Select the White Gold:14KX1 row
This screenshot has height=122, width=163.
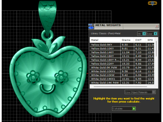click(122, 79)
